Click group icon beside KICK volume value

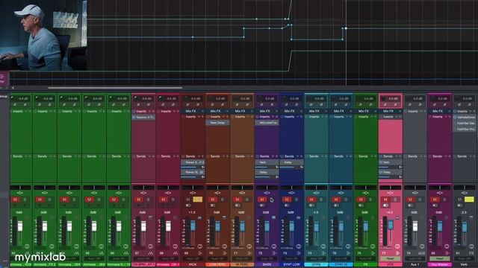pyautogui.click(x=199, y=218)
